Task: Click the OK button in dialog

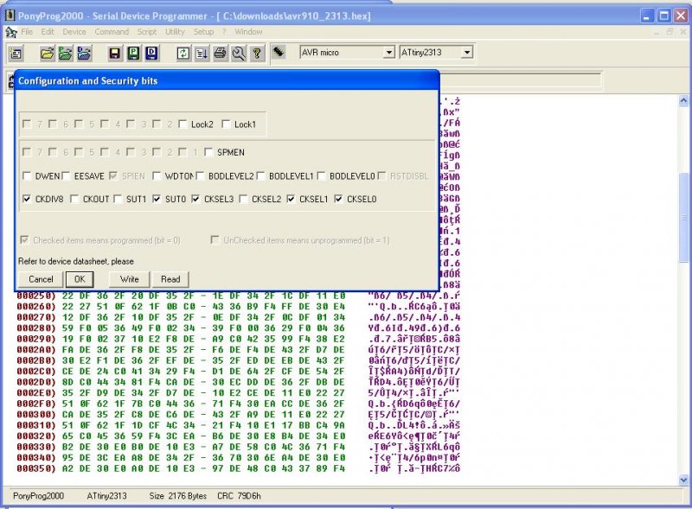Action: [80, 279]
